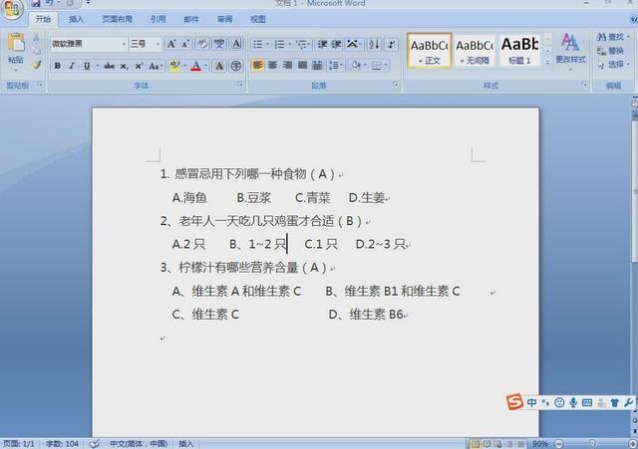The image size is (638, 449).
Task: Click the Superscript x² icon
Action: coord(139,66)
